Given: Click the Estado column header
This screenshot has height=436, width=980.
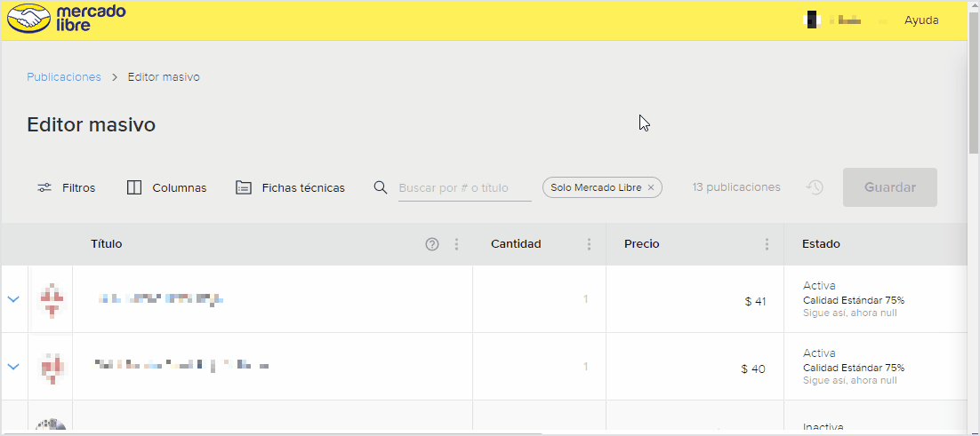Looking at the screenshot, I should [821, 244].
